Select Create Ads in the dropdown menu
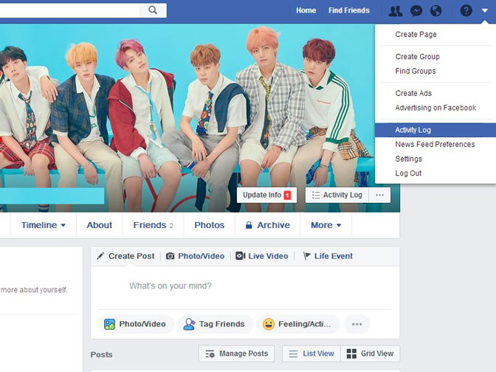The image size is (496, 372). point(413,93)
